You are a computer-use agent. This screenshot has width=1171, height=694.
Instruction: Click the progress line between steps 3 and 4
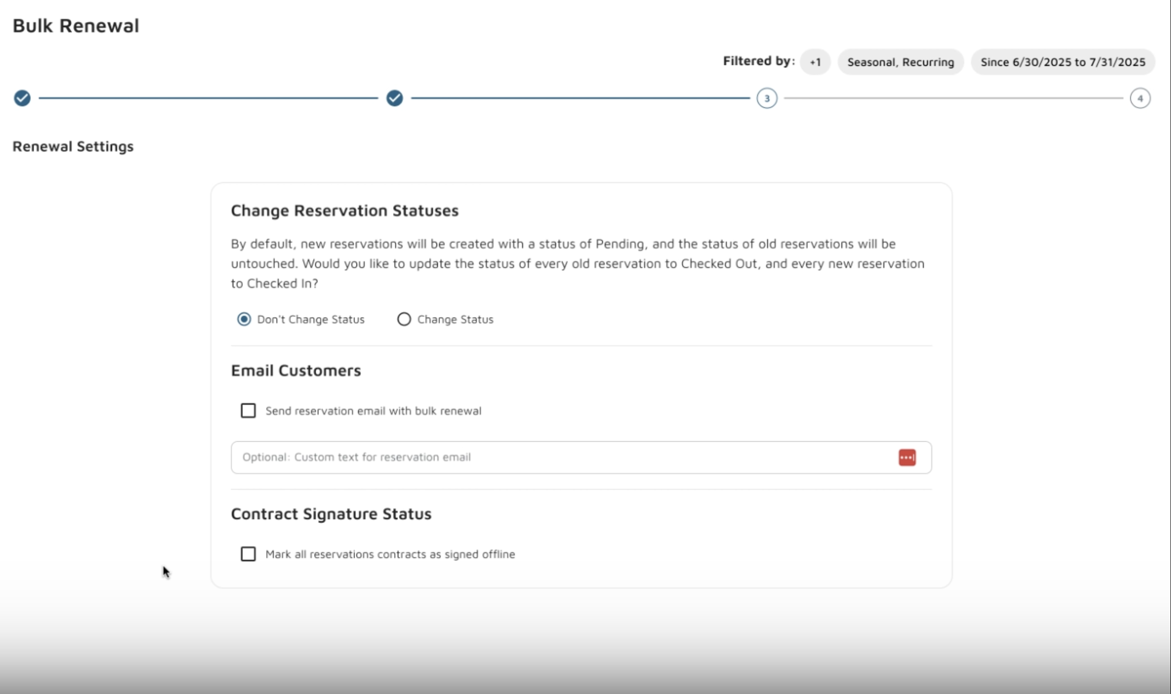[x=953, y=98]
